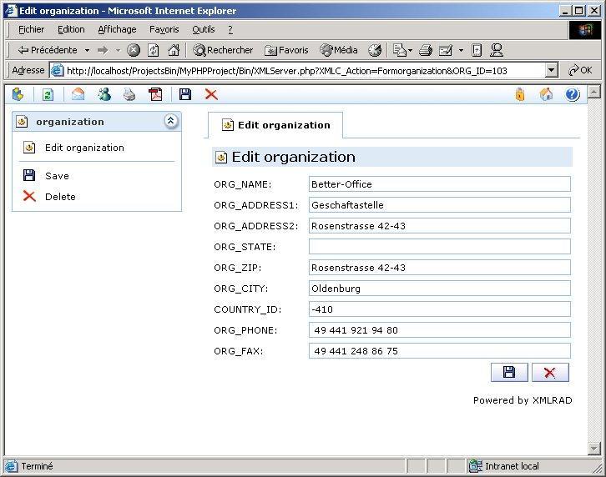Open the Affichage menu
The height and width of the screenshot is (477, 606).
[117, 29]
